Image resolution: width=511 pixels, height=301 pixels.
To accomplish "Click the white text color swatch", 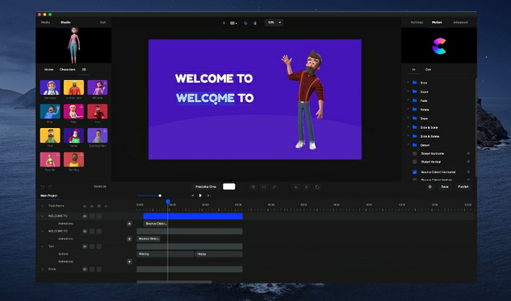I will coord(229,187).
